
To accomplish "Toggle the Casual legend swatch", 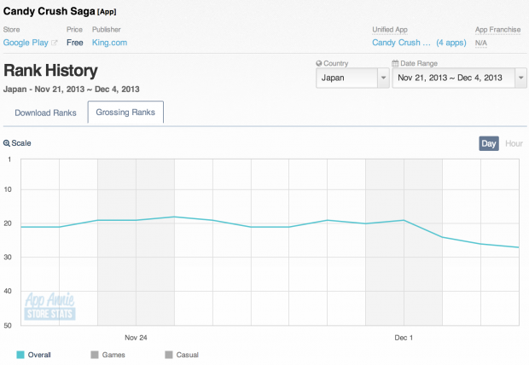I will click(x=169, y=355).
